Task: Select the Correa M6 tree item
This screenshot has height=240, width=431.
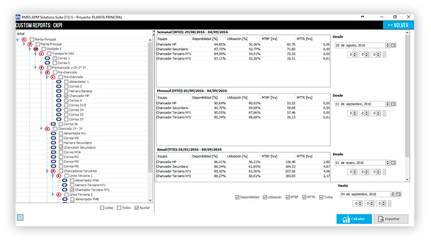Action: point(71,167)
